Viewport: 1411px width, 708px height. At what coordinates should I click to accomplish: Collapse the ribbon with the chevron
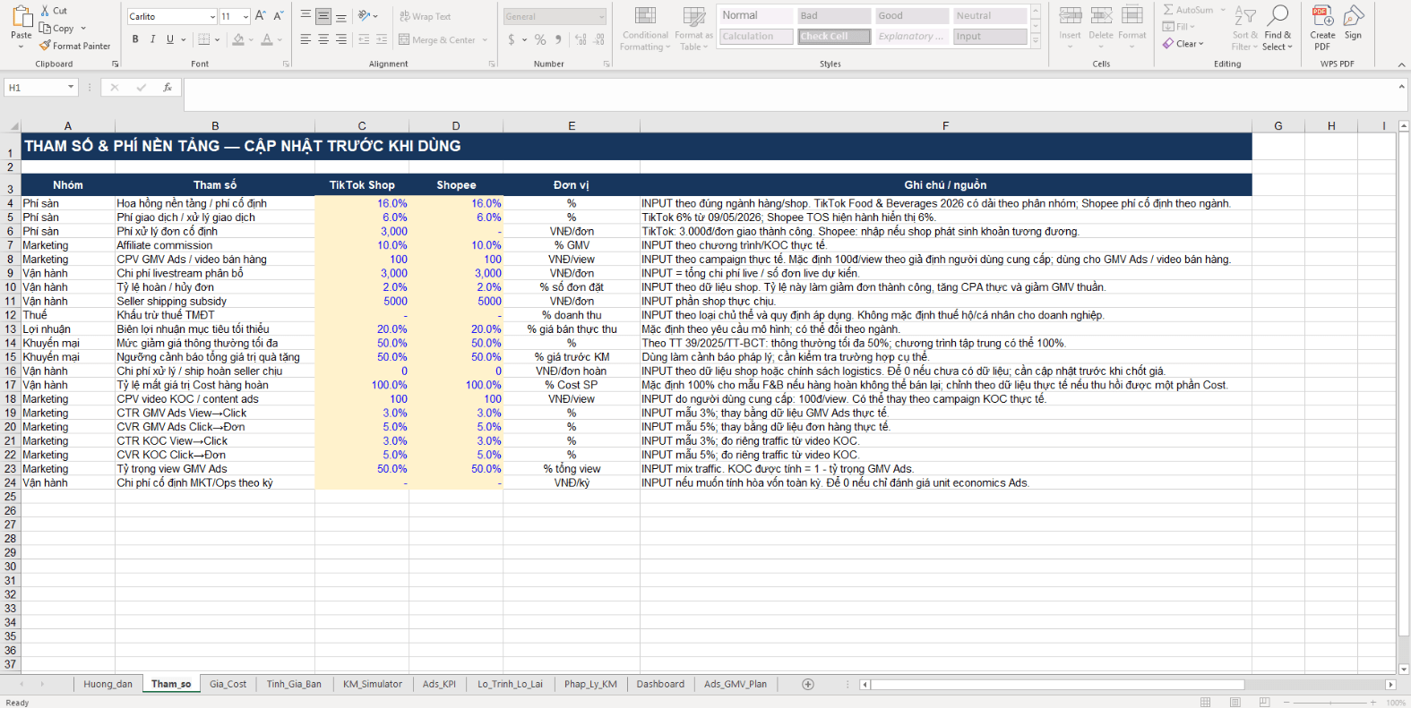[x=1401, y=64]
